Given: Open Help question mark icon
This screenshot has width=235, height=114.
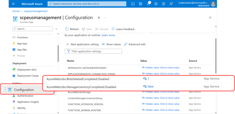Looking at the screenshot, I should pyautogui.click(x=164, y=4).
